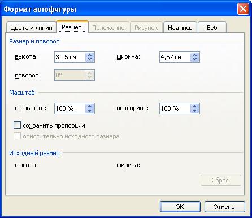Focus the по ширине 100 % field
The image size is (252, 218).
point(175,108)
